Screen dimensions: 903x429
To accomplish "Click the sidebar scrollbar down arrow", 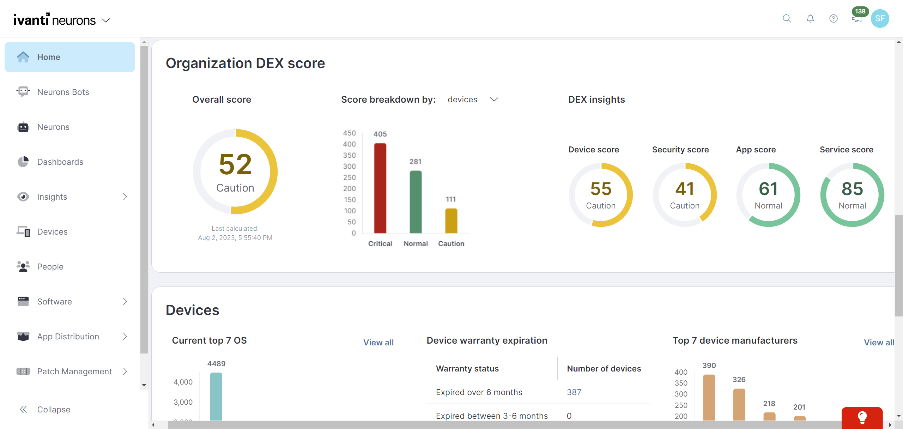I will click(144, 385).
